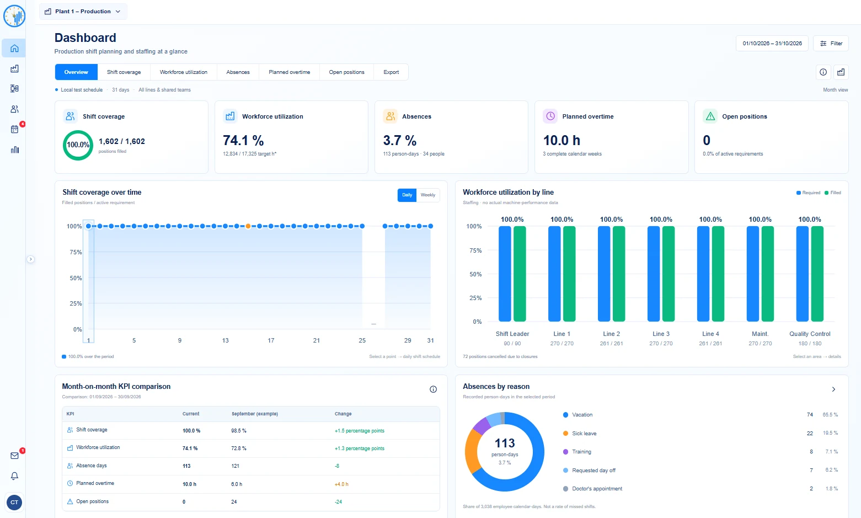Click the Quality Control blue Required bar
Viewport: 861px width, 518px height.
pyautogui.click(x=803, y=274)
